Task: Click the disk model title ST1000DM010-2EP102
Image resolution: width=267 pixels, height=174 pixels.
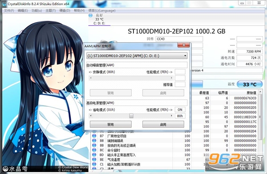Action: click(161, 31)
